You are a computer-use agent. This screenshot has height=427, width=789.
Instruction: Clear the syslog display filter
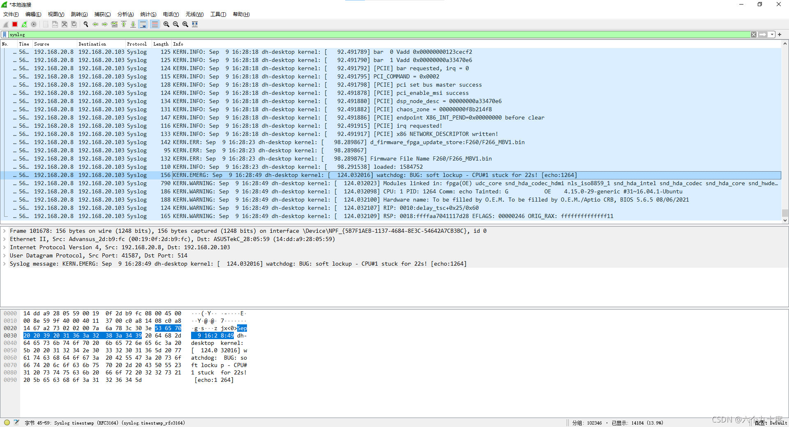click(754, 34)
